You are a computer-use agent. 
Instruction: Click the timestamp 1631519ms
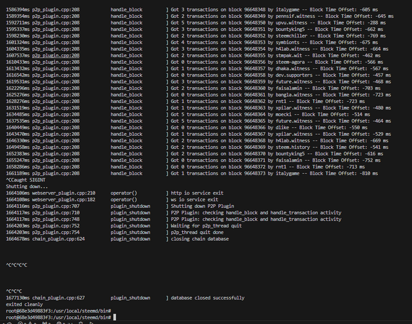pos(18,108)
